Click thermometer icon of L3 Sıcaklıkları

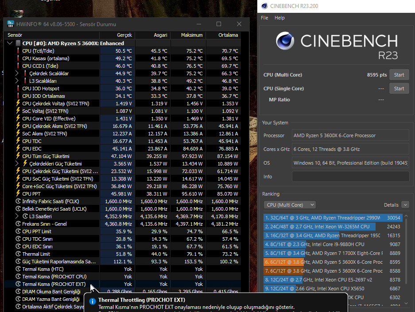coord(25,81)
